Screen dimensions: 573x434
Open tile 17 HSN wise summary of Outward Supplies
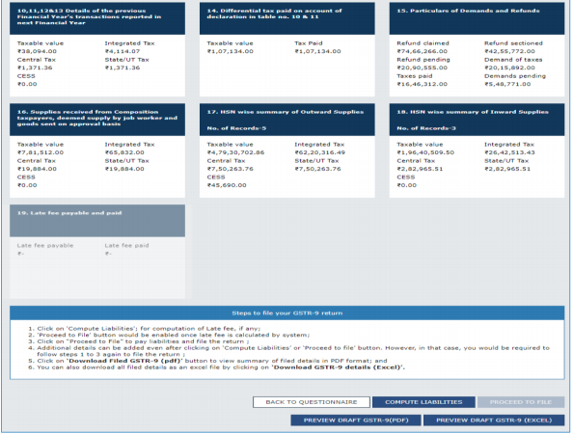(x=287, y=150)
